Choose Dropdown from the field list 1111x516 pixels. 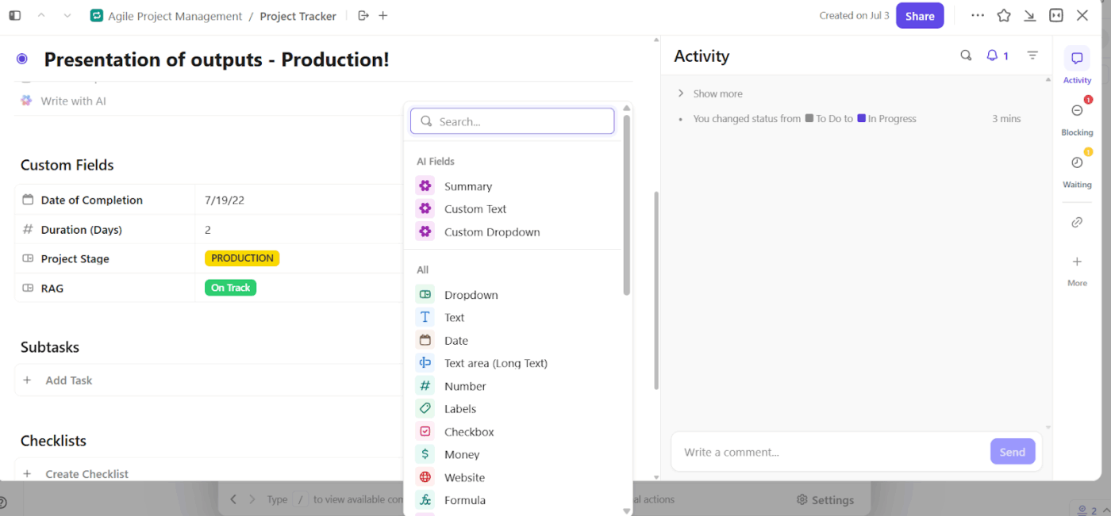click(x=471, y=295)
